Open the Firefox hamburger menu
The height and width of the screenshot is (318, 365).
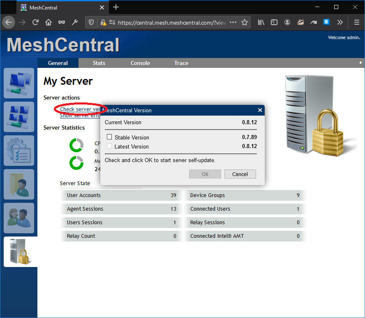point(357,22)
